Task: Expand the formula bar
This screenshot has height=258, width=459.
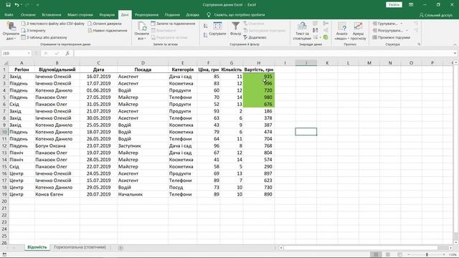Action: pyautogui.click(x=455, y=53)
